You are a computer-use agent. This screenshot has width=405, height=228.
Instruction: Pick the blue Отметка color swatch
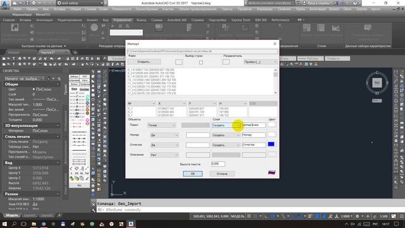(x=271, y=144)
